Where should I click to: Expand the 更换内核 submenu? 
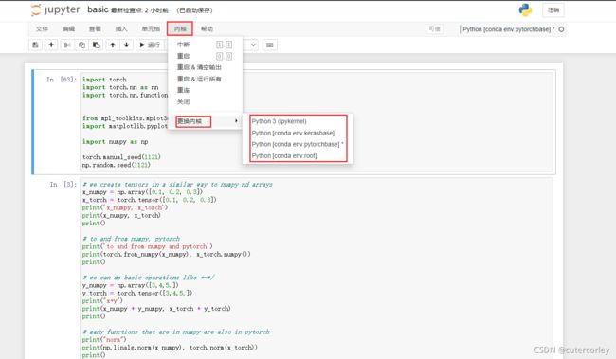click(205, 121)
